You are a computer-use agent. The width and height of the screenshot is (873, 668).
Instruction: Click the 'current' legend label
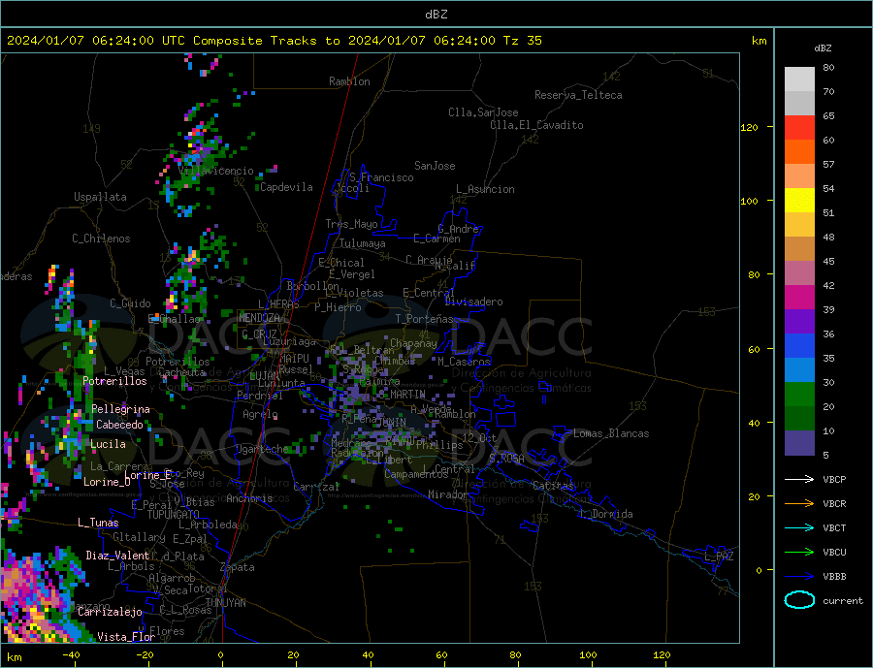tap(843, 601)
